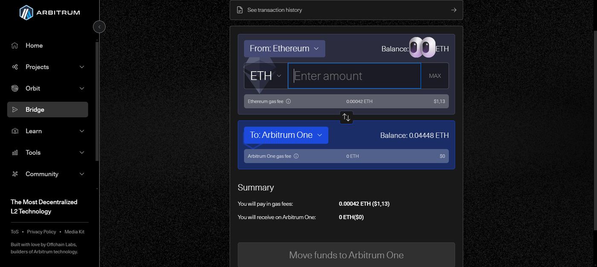Click the 'Balance: 0.04448 ETH' text

click(414, 135)
